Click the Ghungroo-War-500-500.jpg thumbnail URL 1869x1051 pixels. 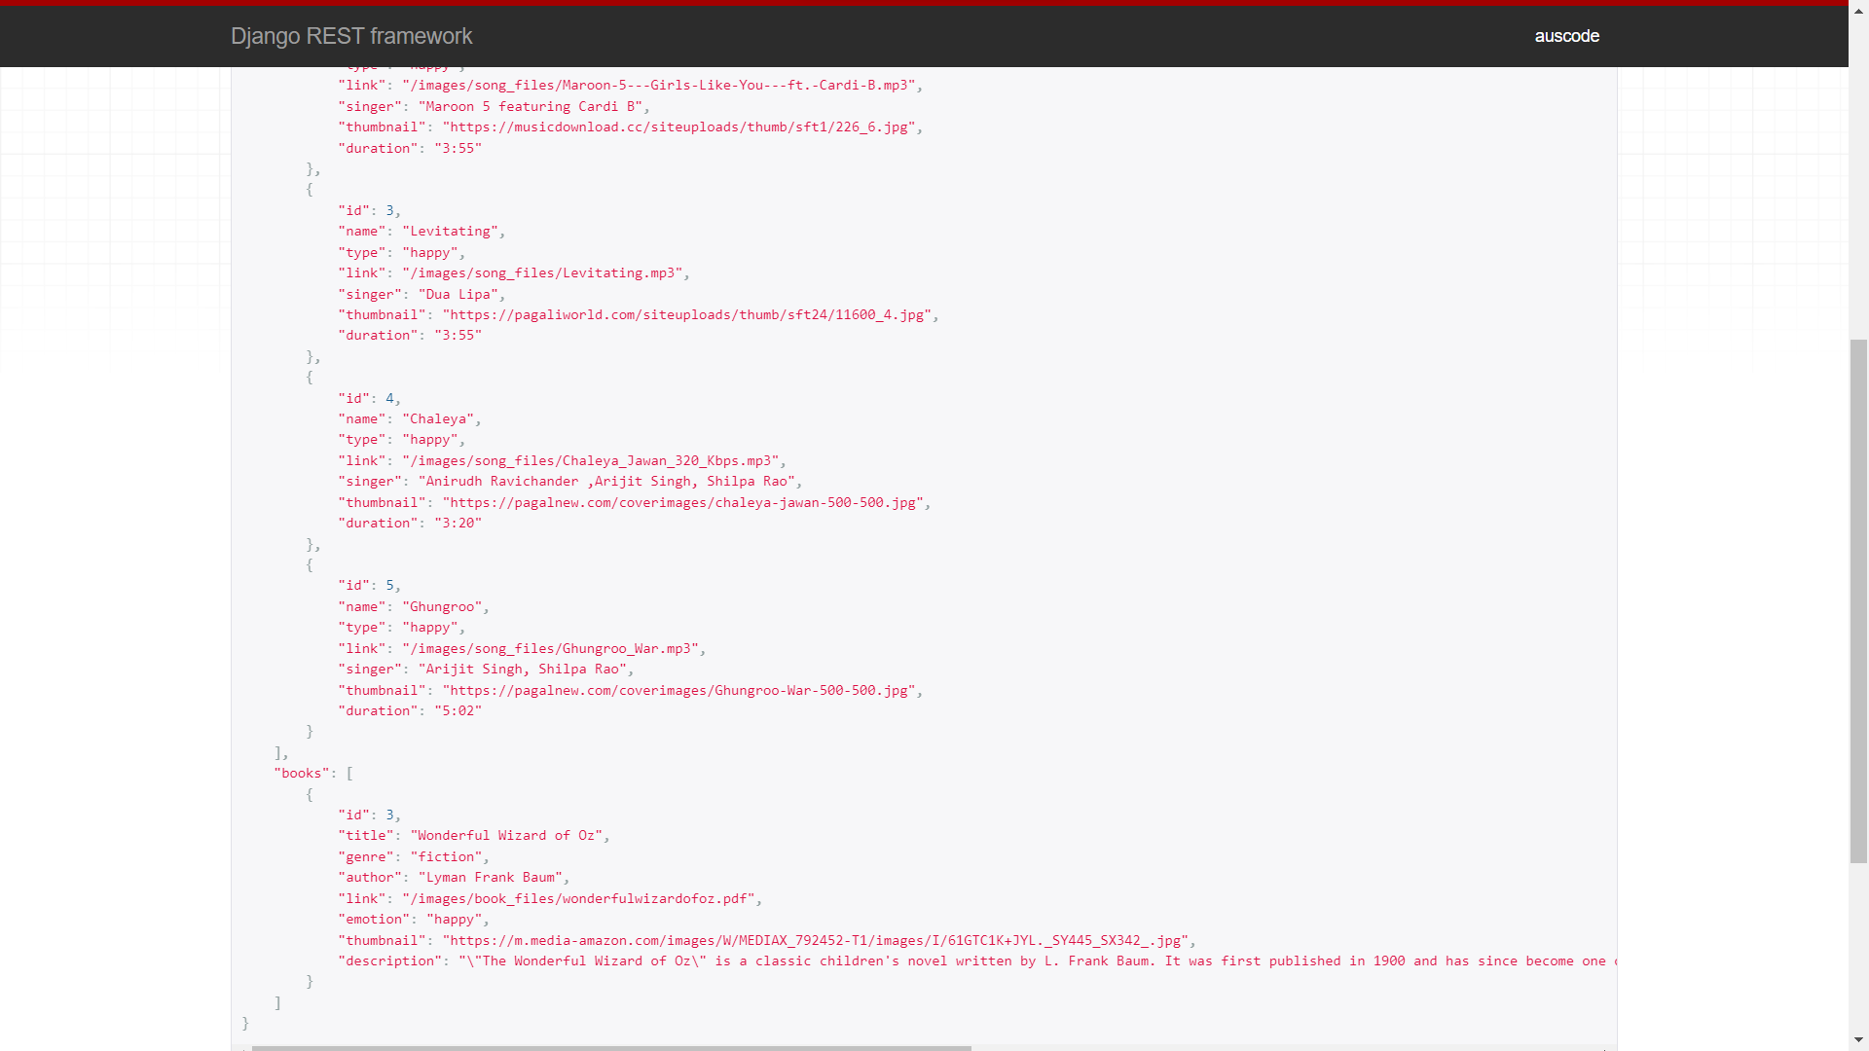[x=678, y=691]
